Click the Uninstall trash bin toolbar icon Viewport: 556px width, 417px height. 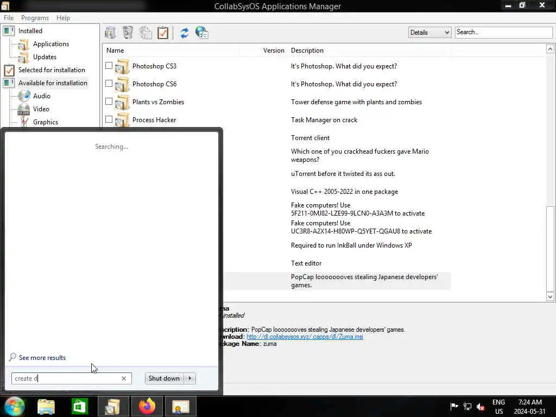tap(128, 33)
